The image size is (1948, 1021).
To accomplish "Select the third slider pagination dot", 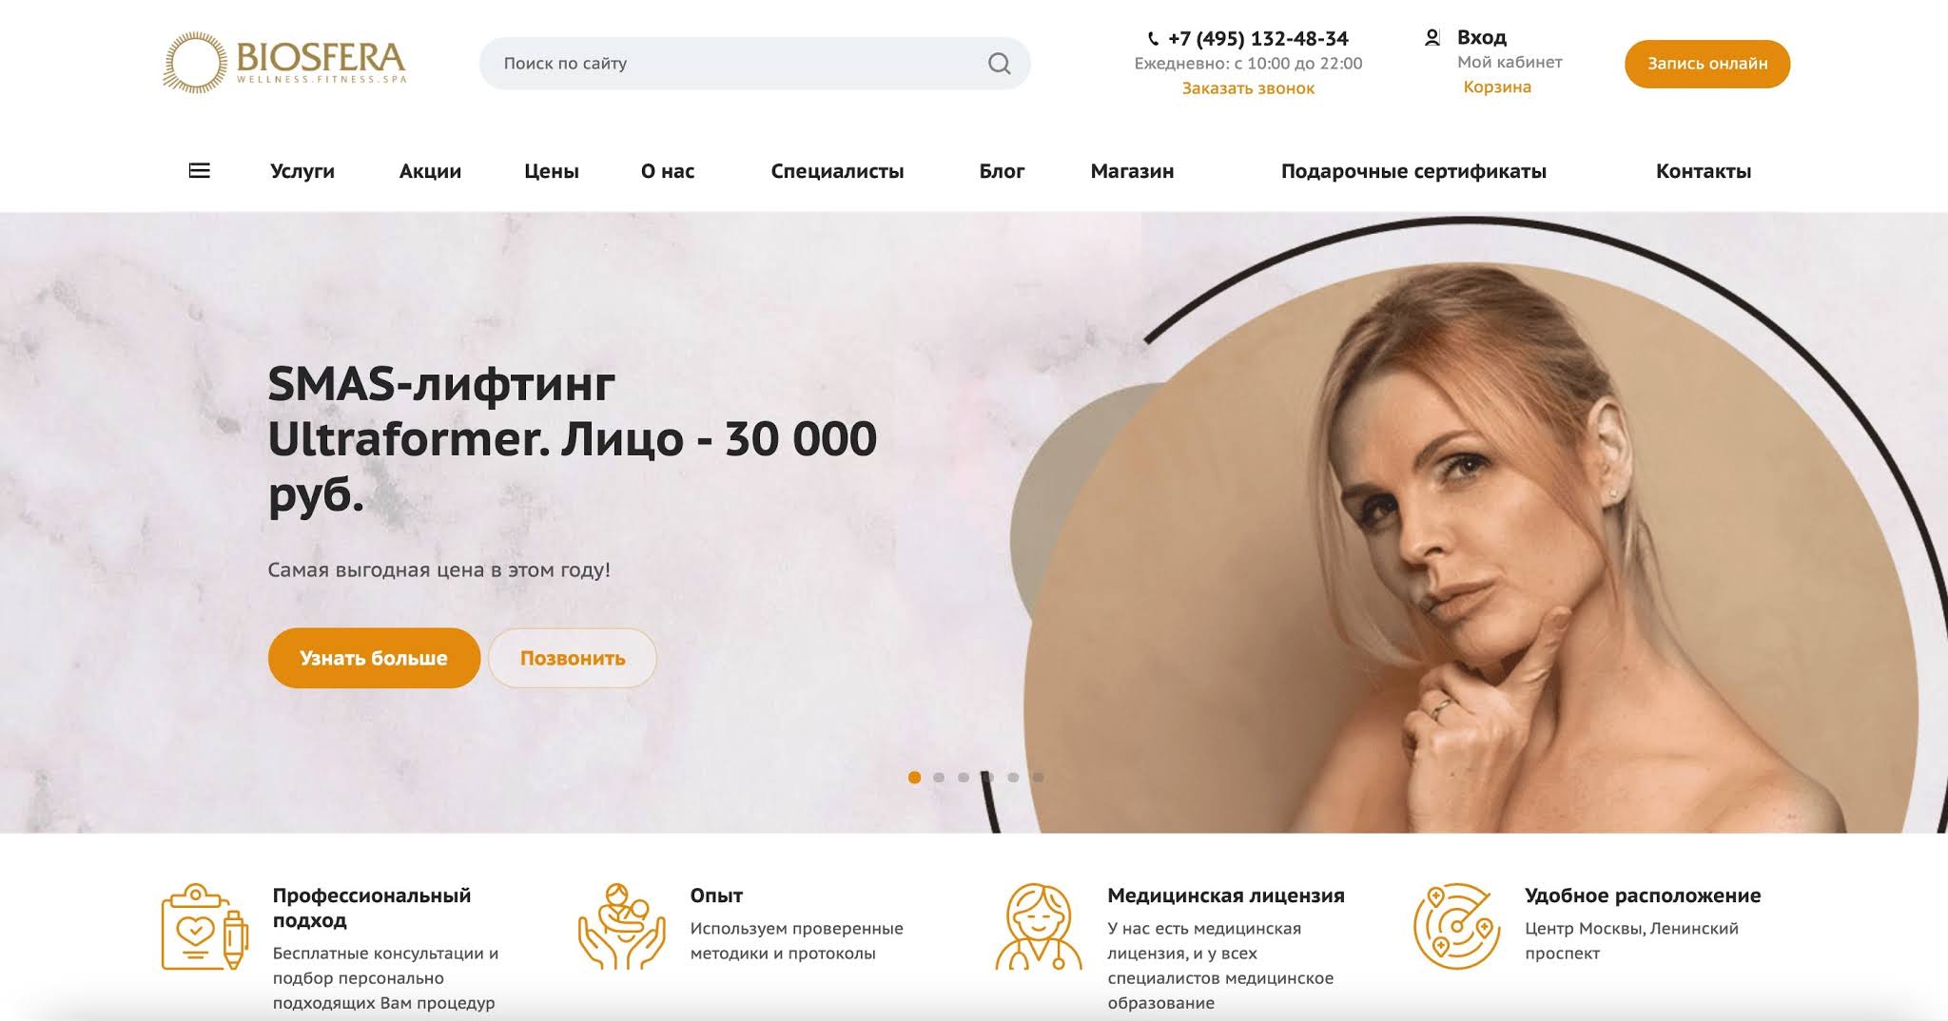I will [964, 778].
